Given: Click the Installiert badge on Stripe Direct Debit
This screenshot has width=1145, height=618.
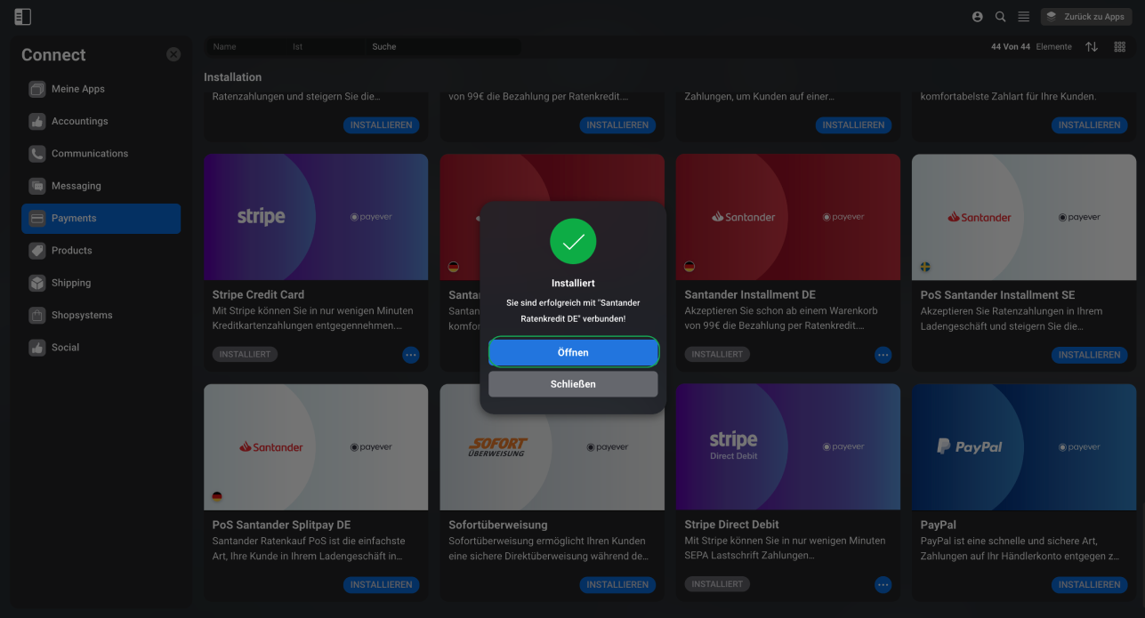Looking at the screenshot, I should pos(717,584).
